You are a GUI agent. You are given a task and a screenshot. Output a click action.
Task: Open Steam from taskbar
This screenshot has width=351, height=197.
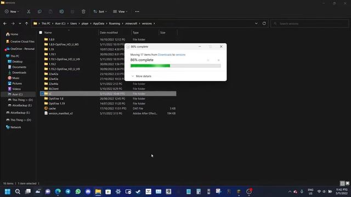click(x=138, y=192)
